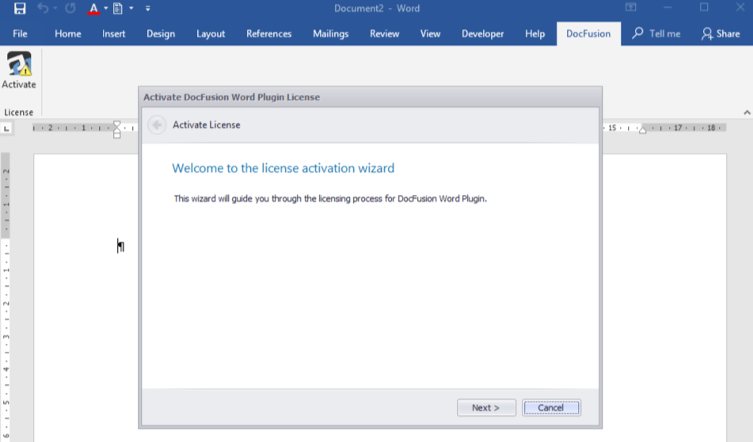Screen dimensions: 753x442
Task: Click Next in the license wizard
Action: 486,407
